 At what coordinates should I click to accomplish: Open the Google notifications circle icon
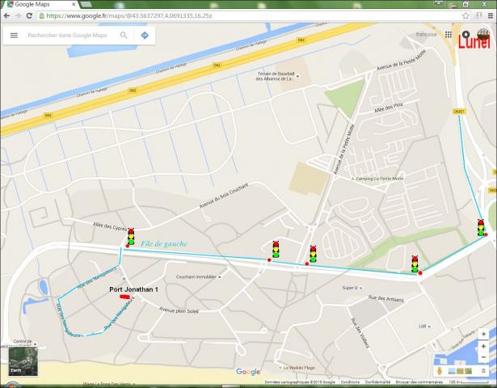tap(465, 34)
